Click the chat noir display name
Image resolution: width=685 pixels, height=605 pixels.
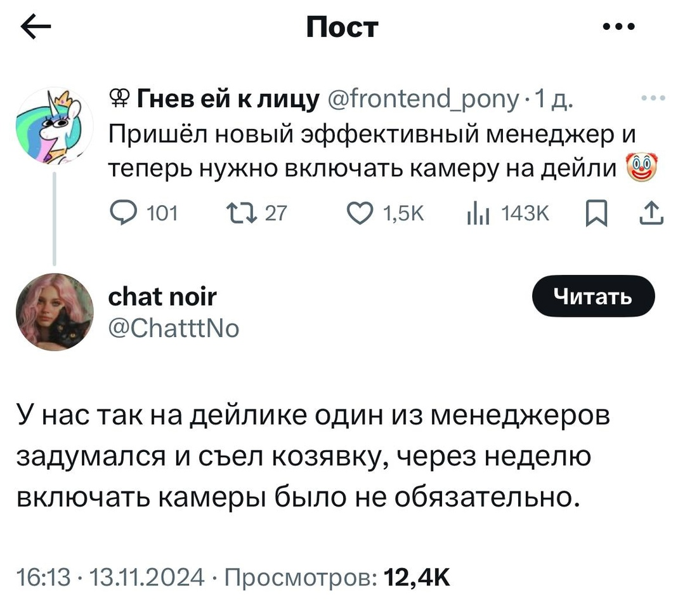point(162,297)
